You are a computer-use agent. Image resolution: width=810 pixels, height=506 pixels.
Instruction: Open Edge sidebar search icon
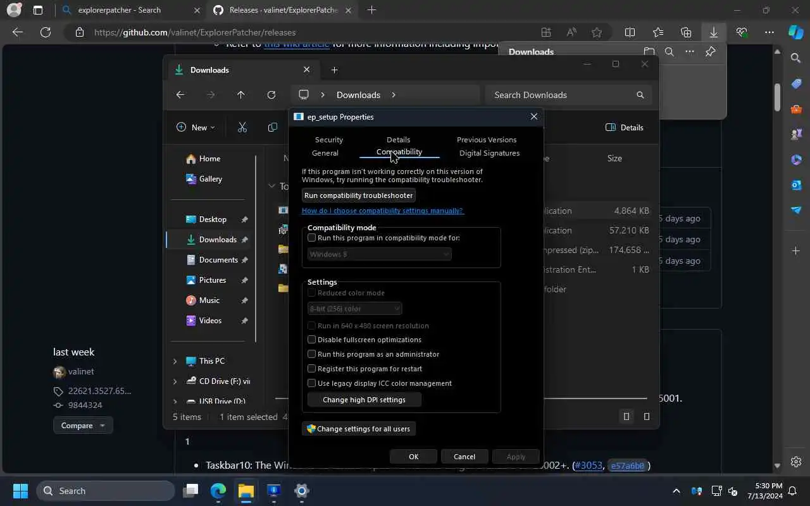[x=796, y=58]
